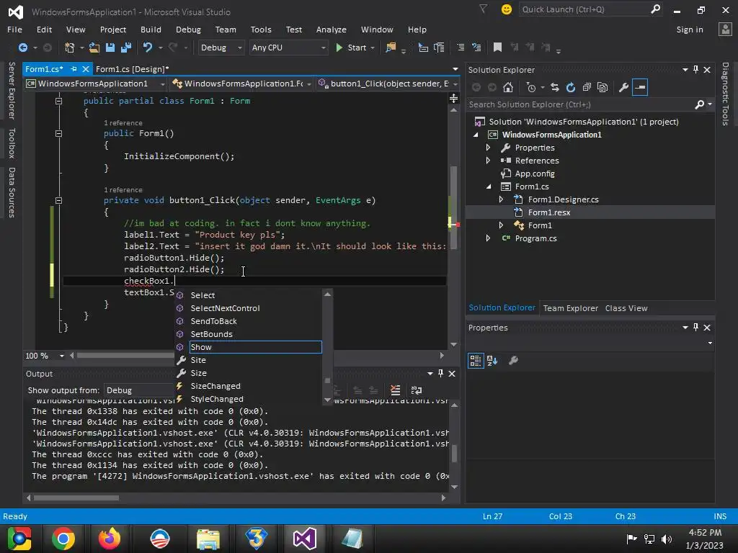Toggle auto-hide pin on Solution Explorer
This screenshot has width=738, height=553.
click(695, 70)
